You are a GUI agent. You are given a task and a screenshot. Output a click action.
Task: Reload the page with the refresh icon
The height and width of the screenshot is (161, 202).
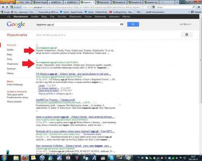pyautogui.click(x=148, y=7)
